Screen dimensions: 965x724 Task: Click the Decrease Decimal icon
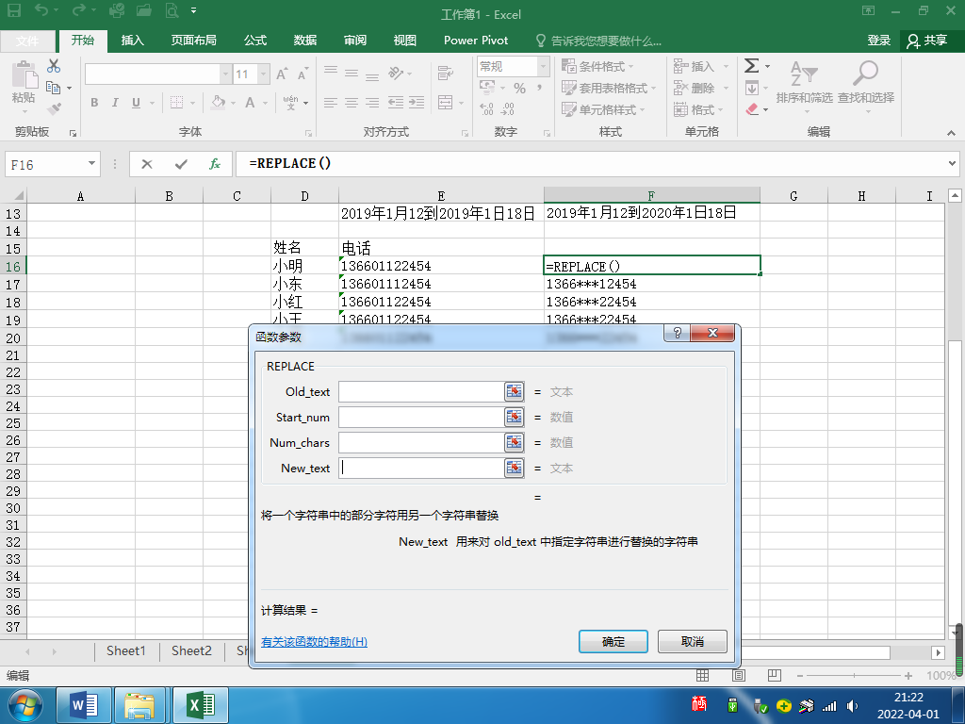point(508,109)
